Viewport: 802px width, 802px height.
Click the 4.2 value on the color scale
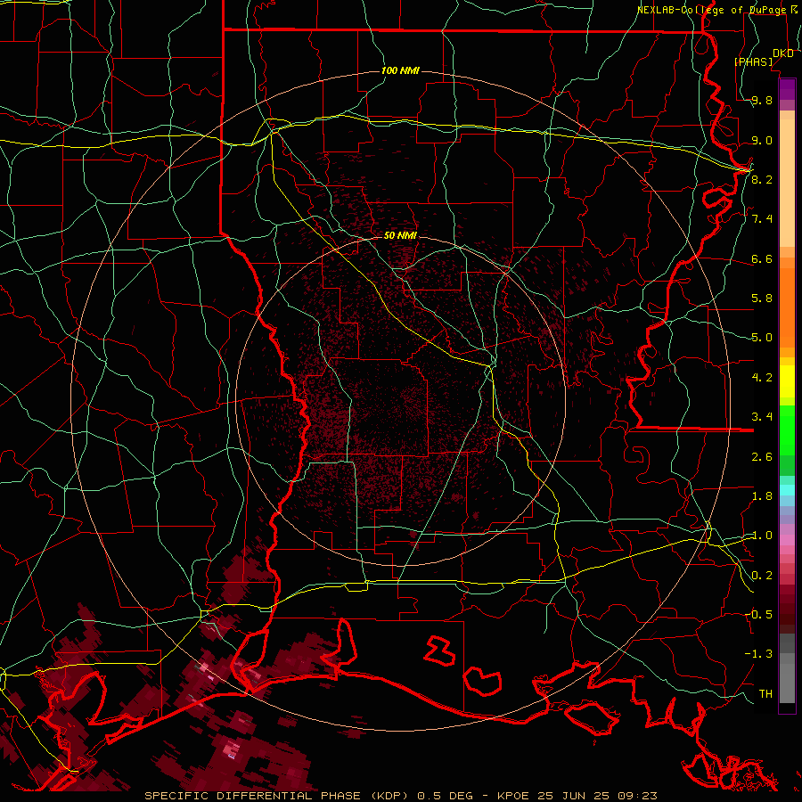tap(762, 378)
